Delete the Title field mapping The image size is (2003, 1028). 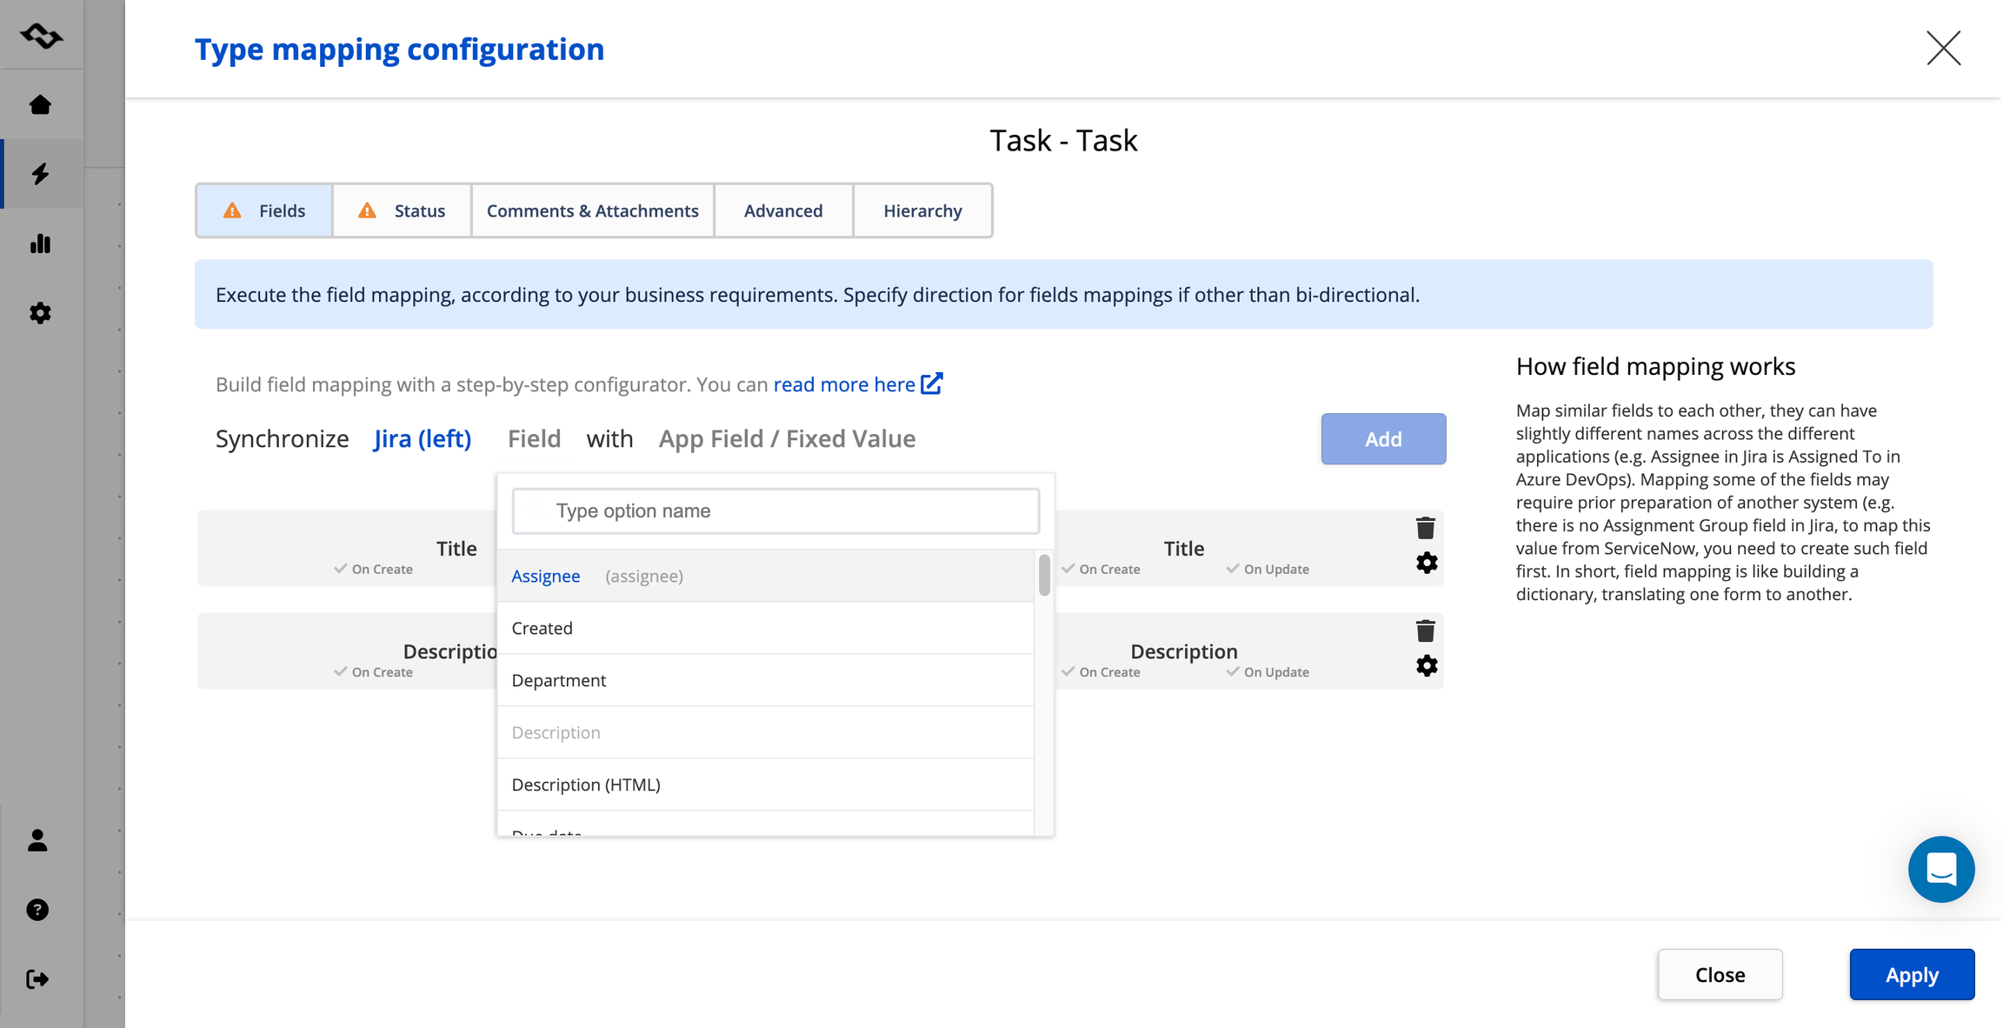click(x=1425, y=528)
